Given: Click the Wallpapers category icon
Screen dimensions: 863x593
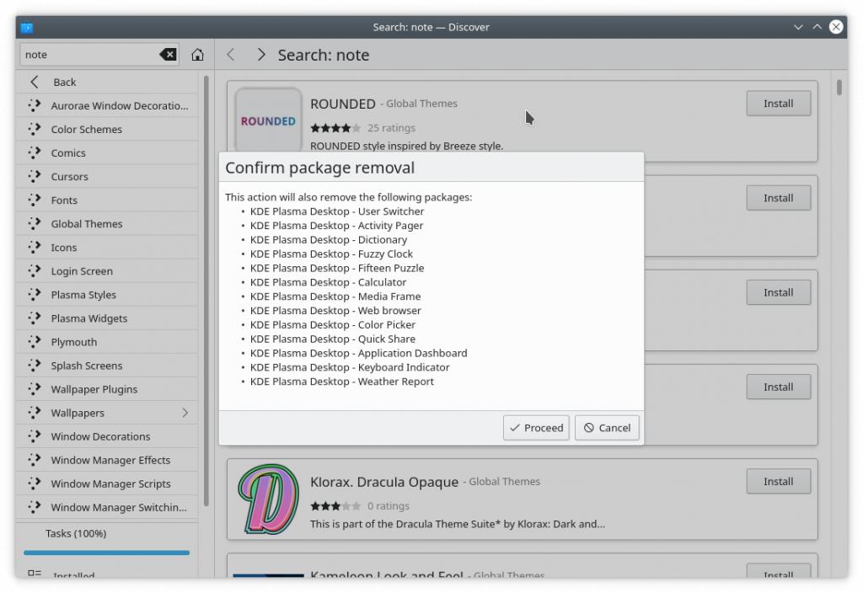Looking at the screenshot, I should tap(34, 413).
